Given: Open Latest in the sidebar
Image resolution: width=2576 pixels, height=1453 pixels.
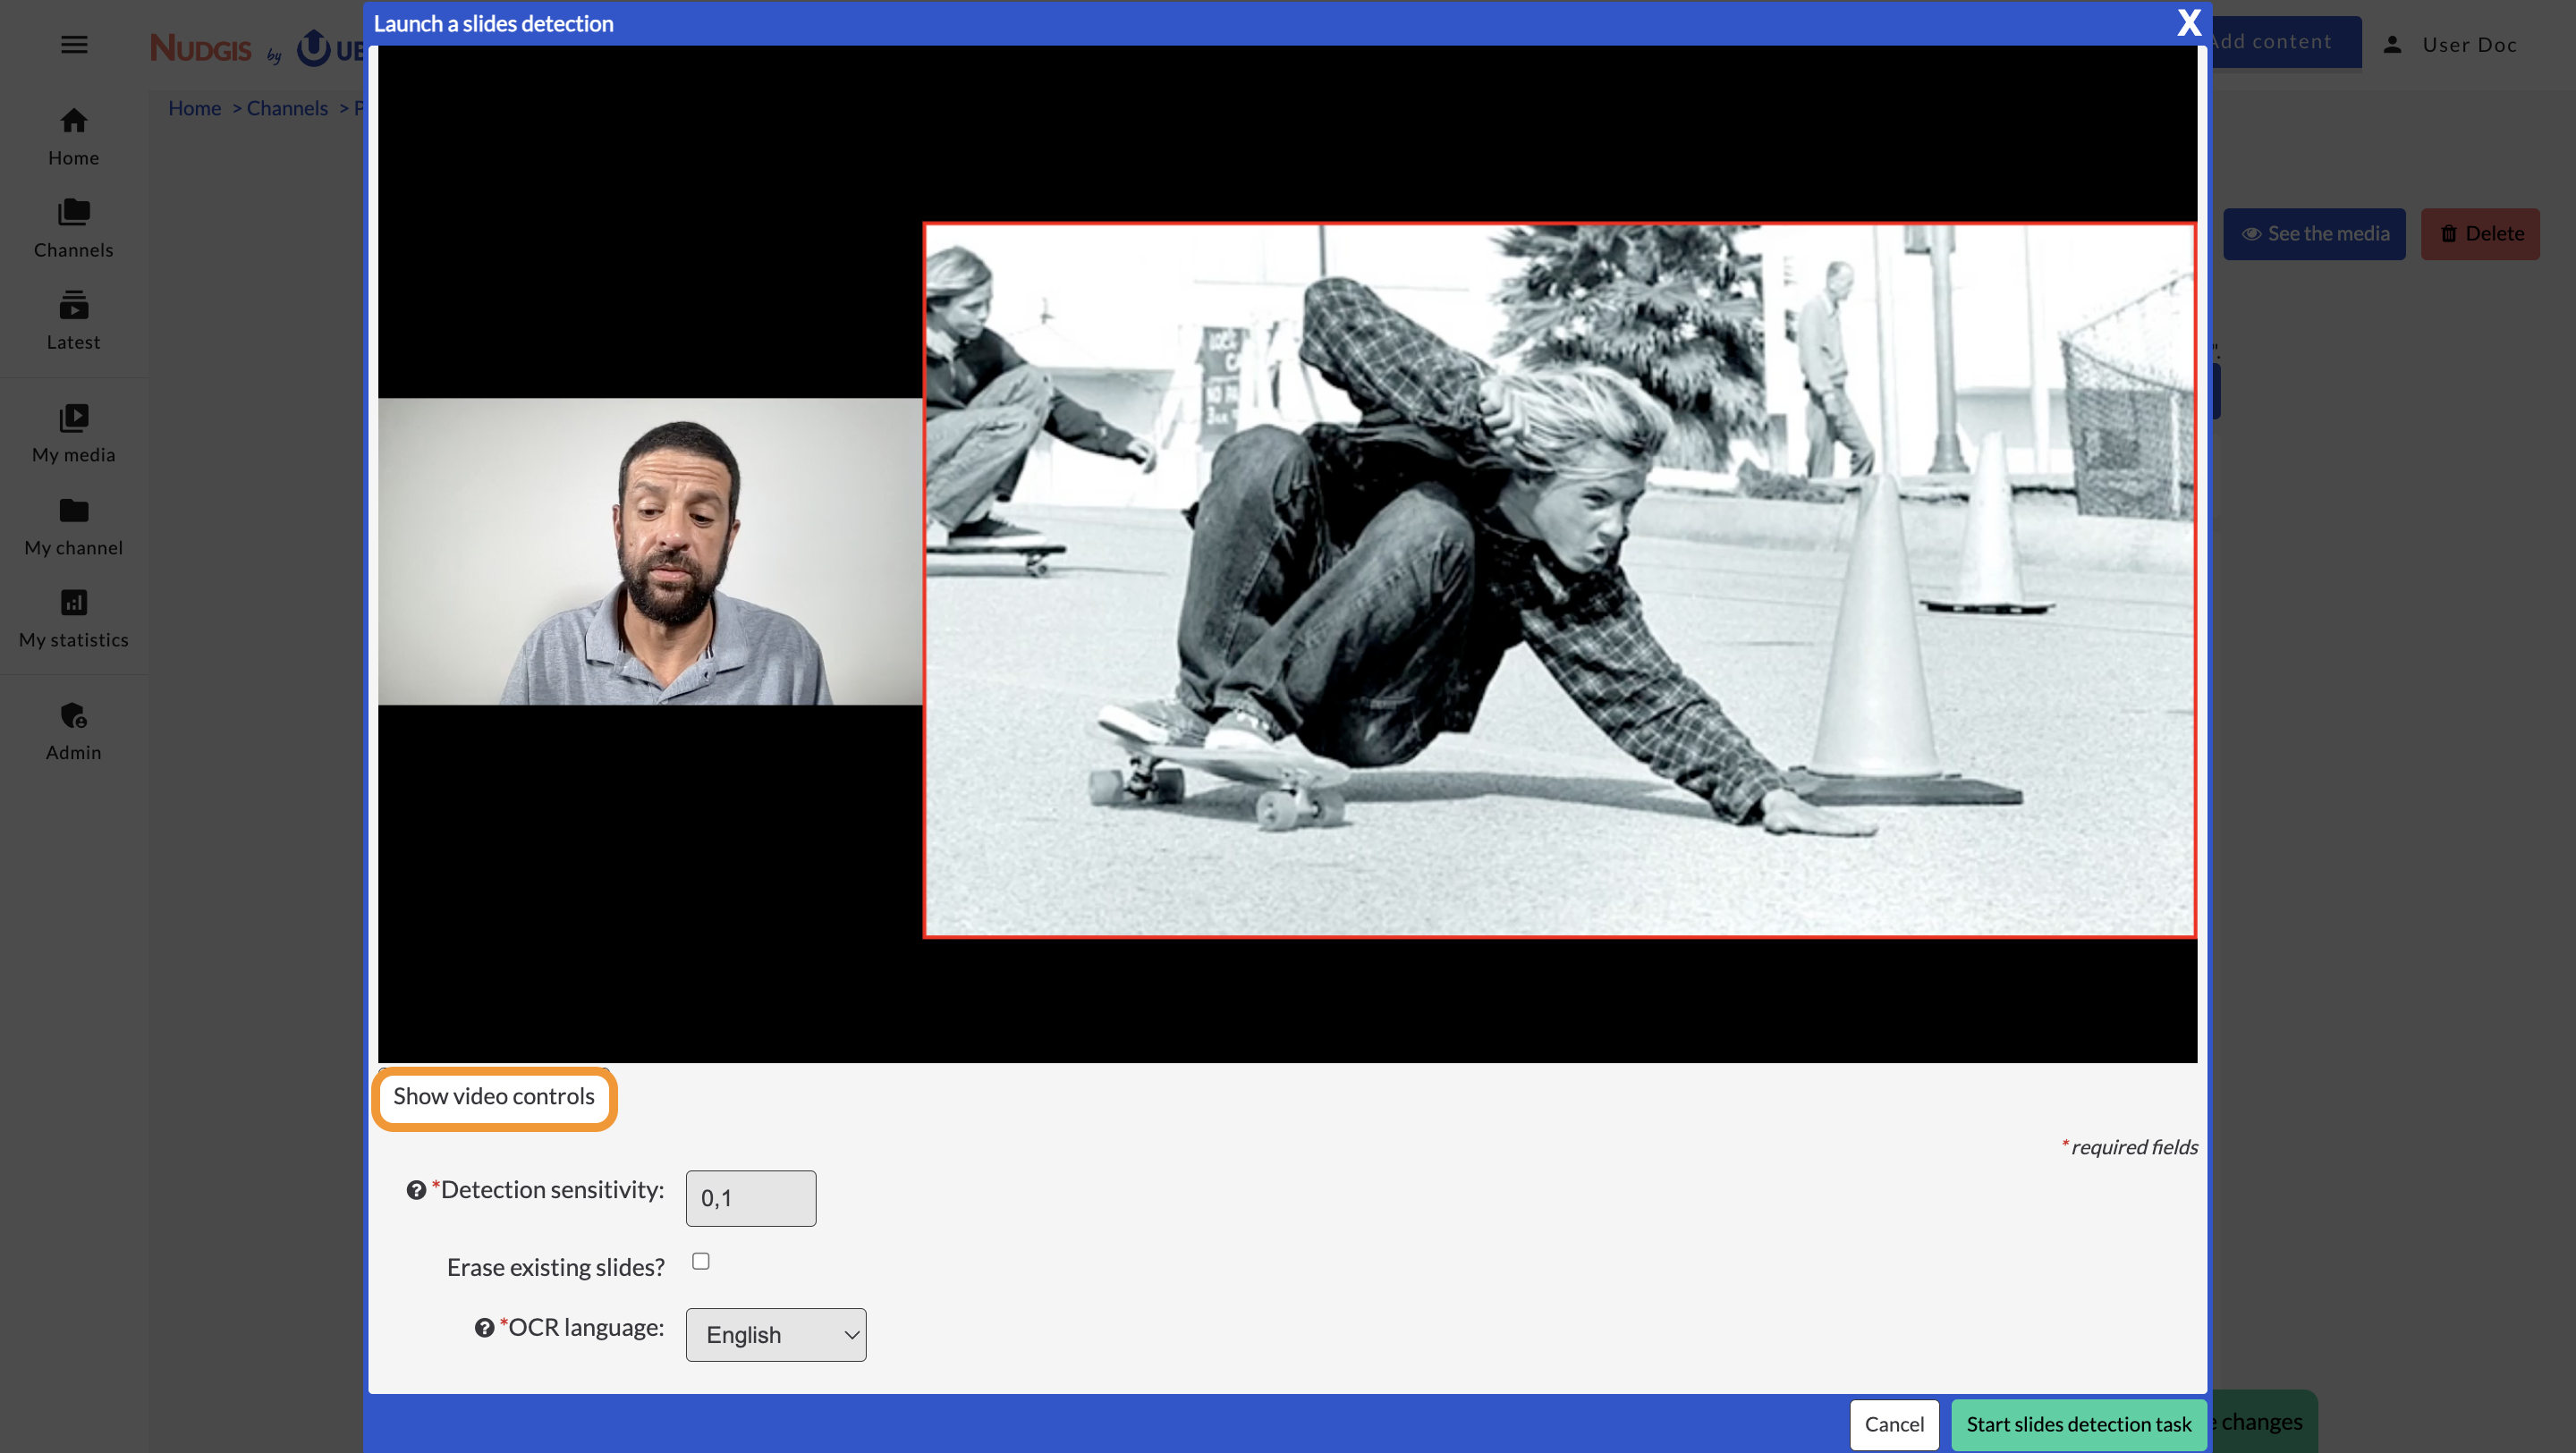Looking at the screenshot, I should point(74,321).
